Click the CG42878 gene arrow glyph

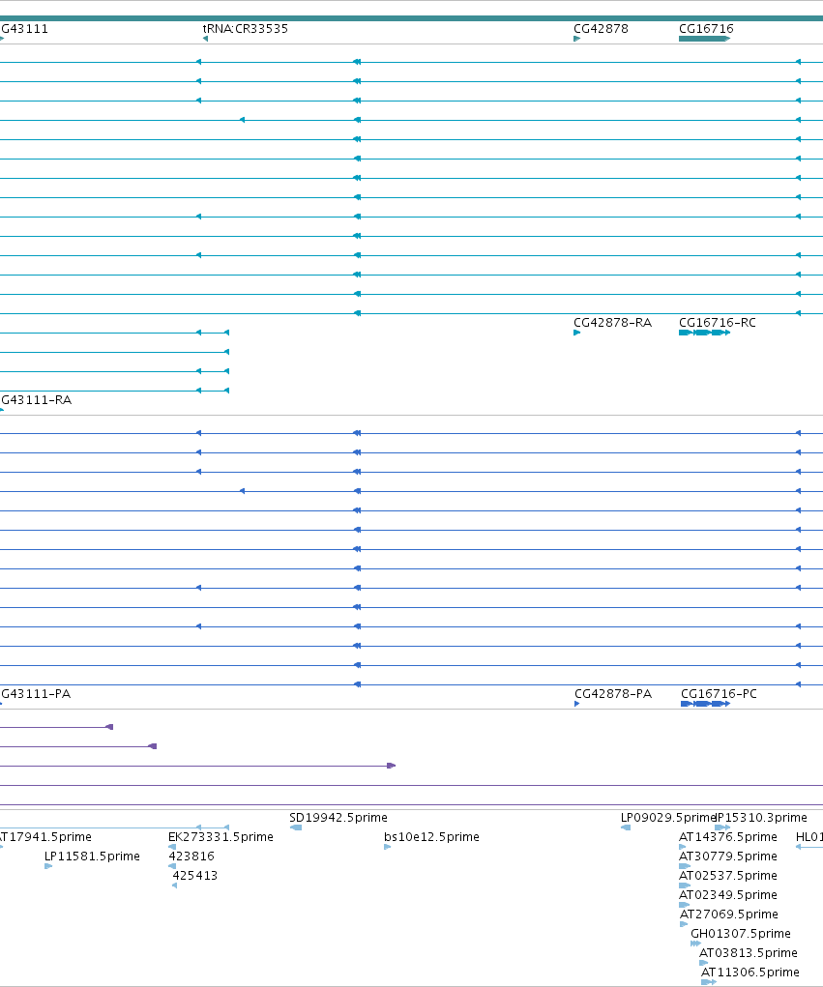[x=576, y=39]
